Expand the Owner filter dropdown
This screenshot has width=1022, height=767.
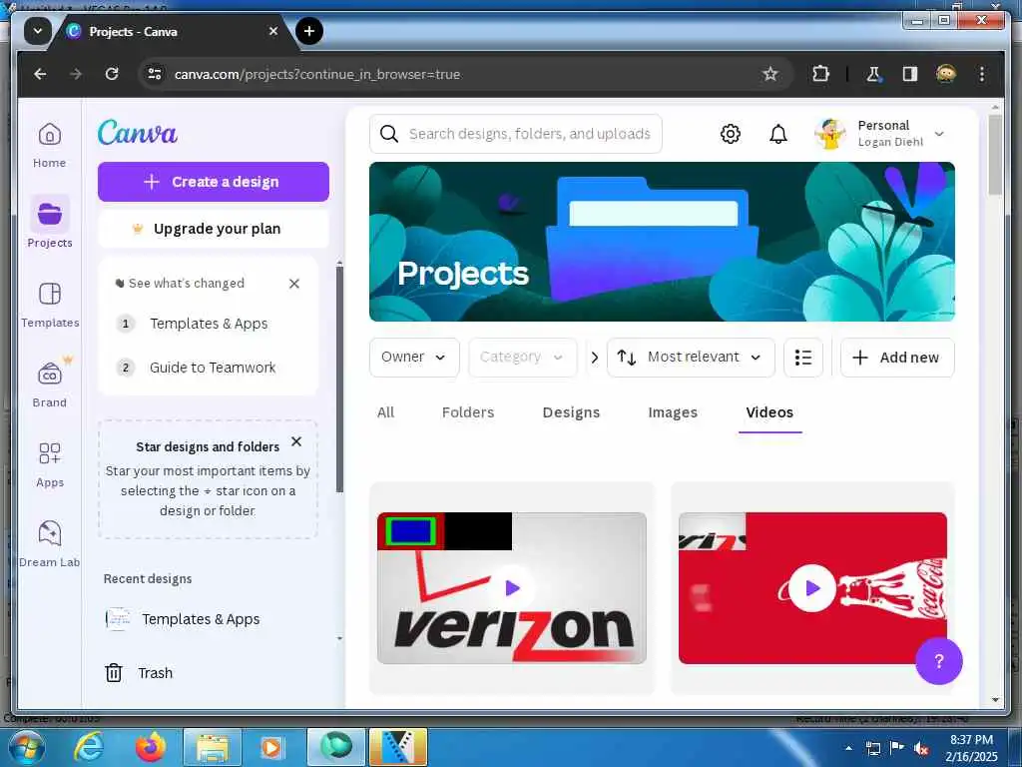[x=414, y=358]
